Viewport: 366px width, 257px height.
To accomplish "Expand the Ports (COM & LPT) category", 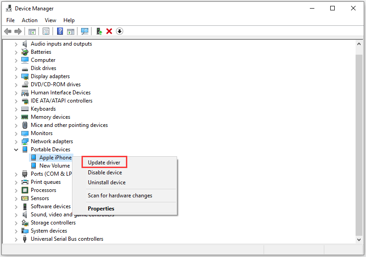I will (16, 174).
